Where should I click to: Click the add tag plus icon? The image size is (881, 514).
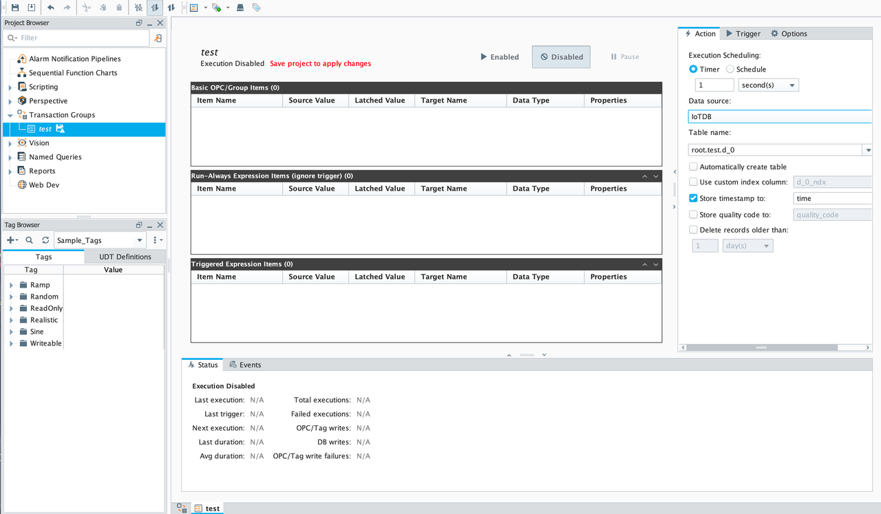(x=10, y=240)
